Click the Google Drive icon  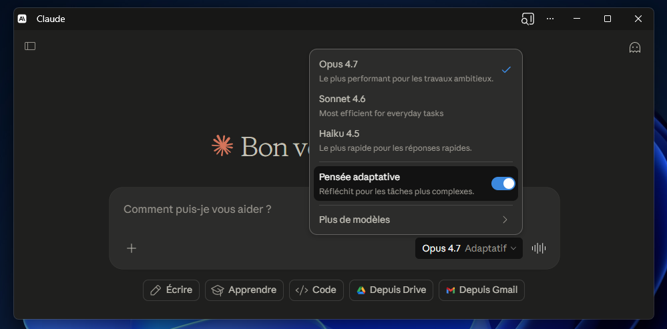(361, 290)
